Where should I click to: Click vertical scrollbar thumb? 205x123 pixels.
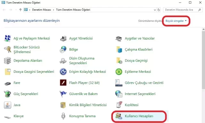(203, 60)
